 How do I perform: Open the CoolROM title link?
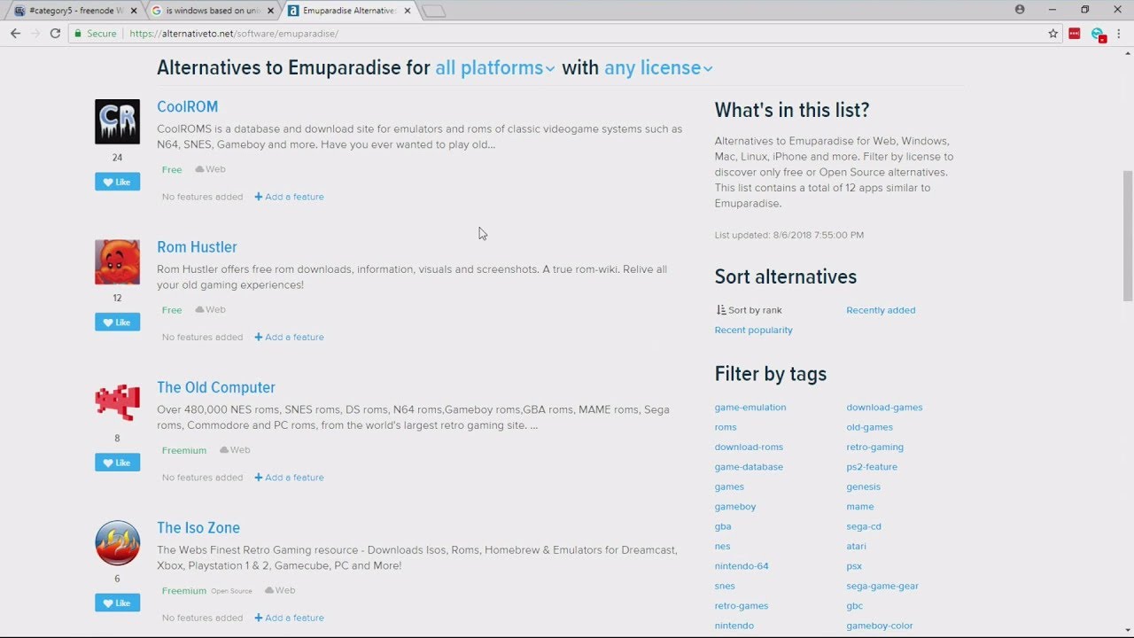[187, 106]
